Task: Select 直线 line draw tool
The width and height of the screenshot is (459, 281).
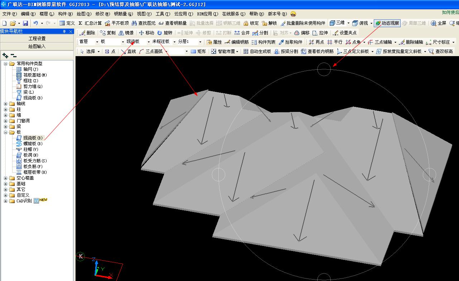Action: (129, 51)
